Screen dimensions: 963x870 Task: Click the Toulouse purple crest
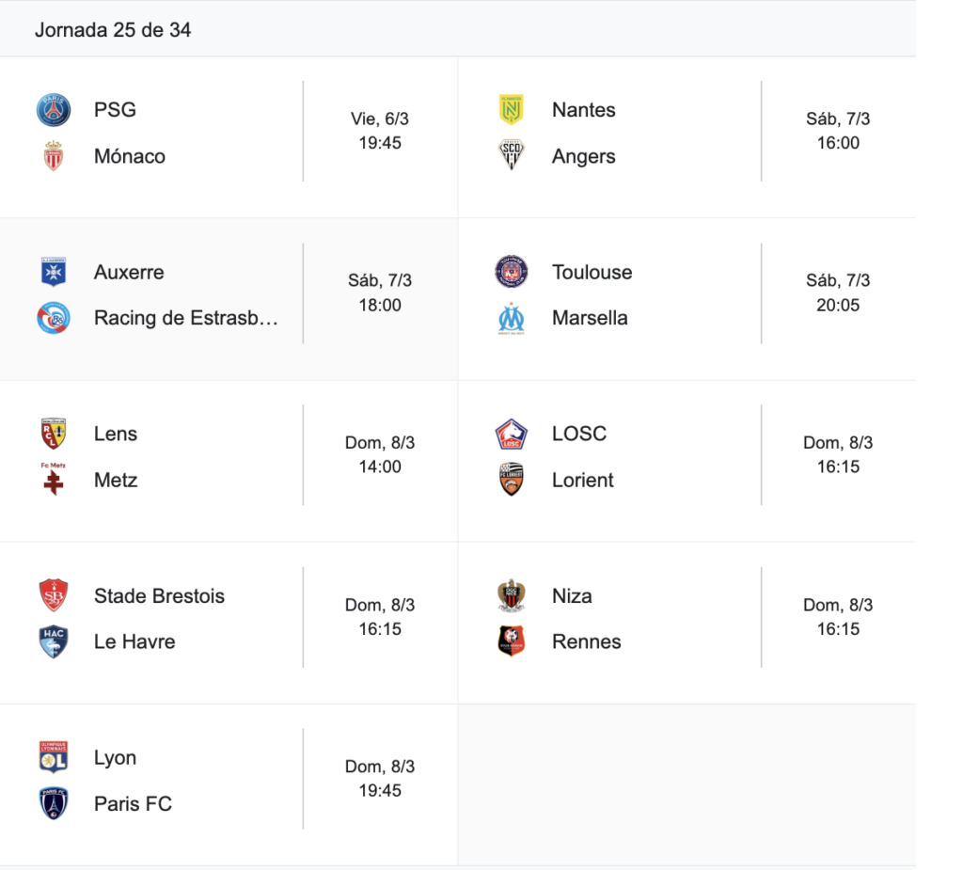pos(512,272)
